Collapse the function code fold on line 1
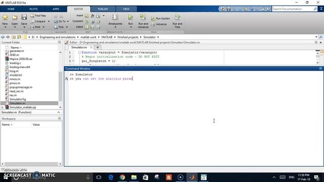The height and width of the screenshot is (182, 324). (x=79, y=53)
